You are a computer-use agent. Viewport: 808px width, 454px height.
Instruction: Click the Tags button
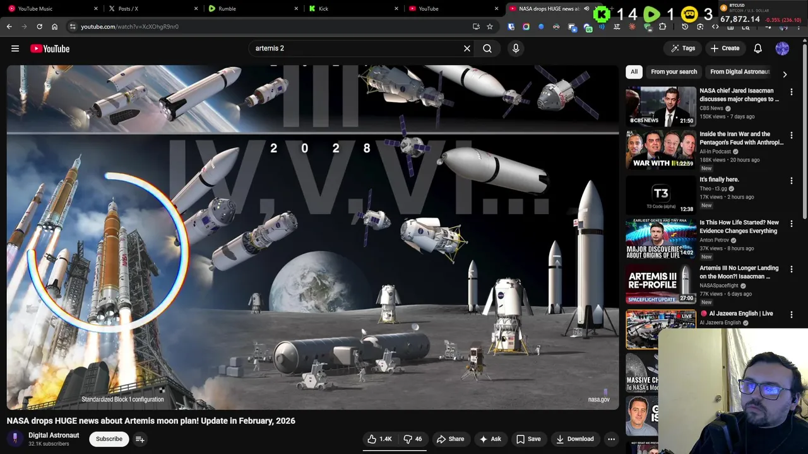coord(682,49)
